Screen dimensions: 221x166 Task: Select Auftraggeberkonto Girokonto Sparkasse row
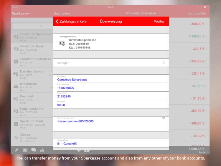tap(111, 42)
